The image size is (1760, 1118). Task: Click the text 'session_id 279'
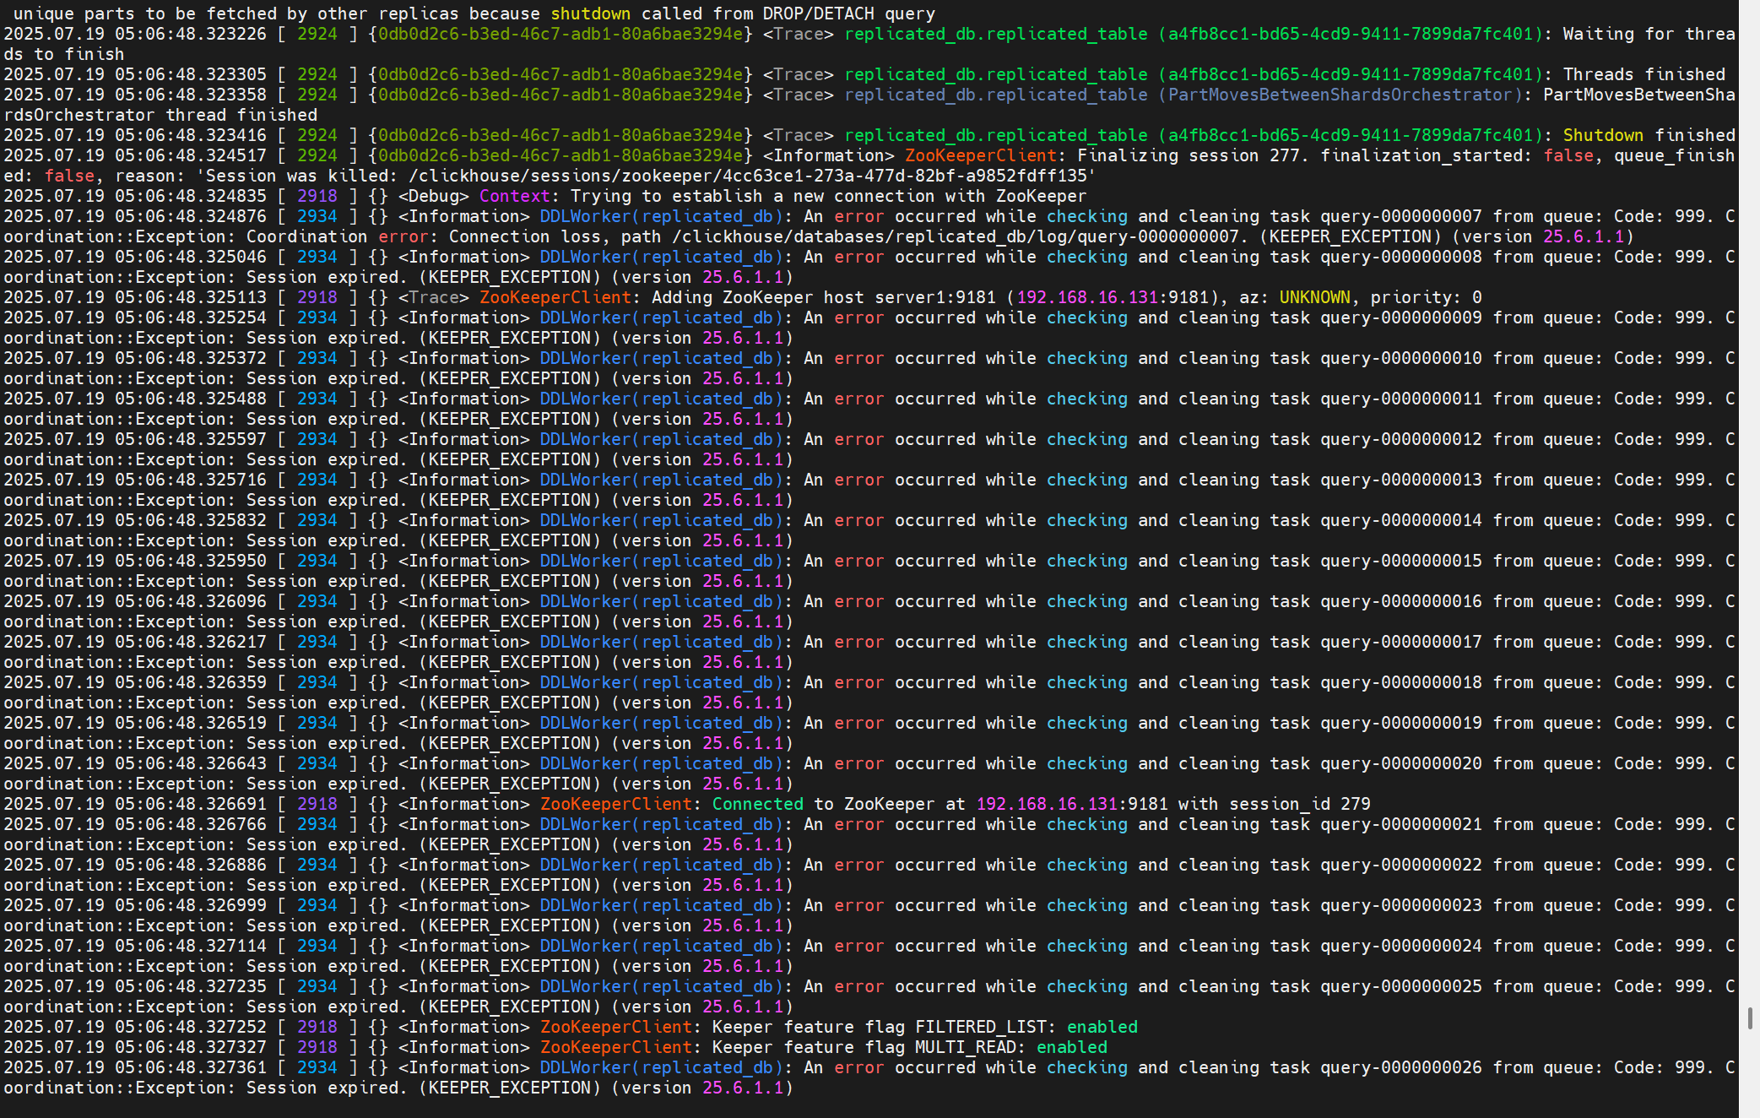tap(1300, 804)
